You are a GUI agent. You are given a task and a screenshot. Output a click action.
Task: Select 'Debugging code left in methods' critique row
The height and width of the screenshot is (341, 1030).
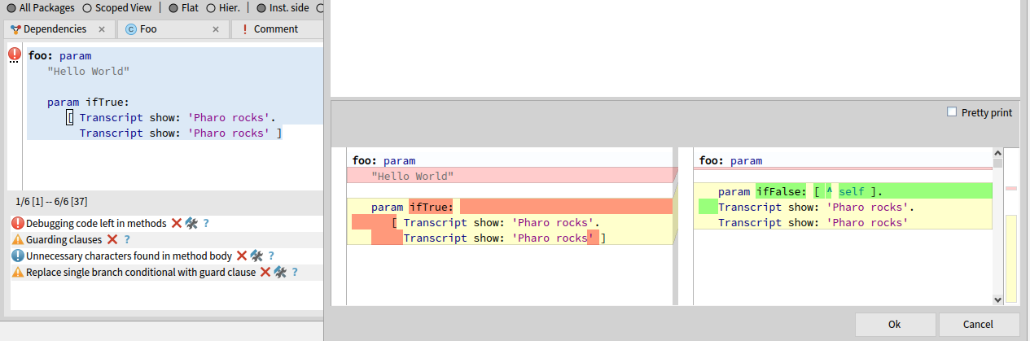pos(166,223)
